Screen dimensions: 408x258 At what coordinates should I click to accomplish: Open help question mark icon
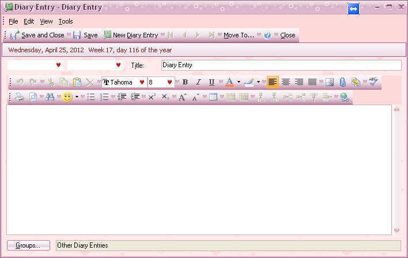(x=267, y=35)
